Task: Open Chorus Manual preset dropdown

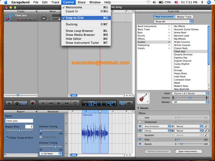Action: pos(188,131)
